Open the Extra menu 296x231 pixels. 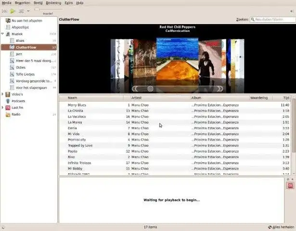[x=68, y=3]
